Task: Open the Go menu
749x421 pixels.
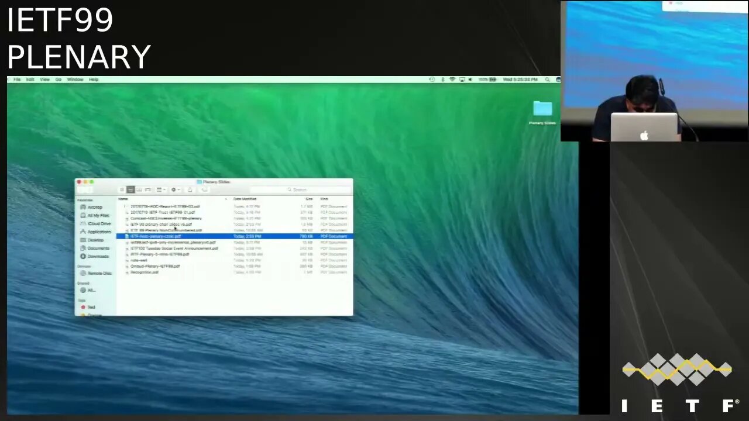Action: [58, 80]
